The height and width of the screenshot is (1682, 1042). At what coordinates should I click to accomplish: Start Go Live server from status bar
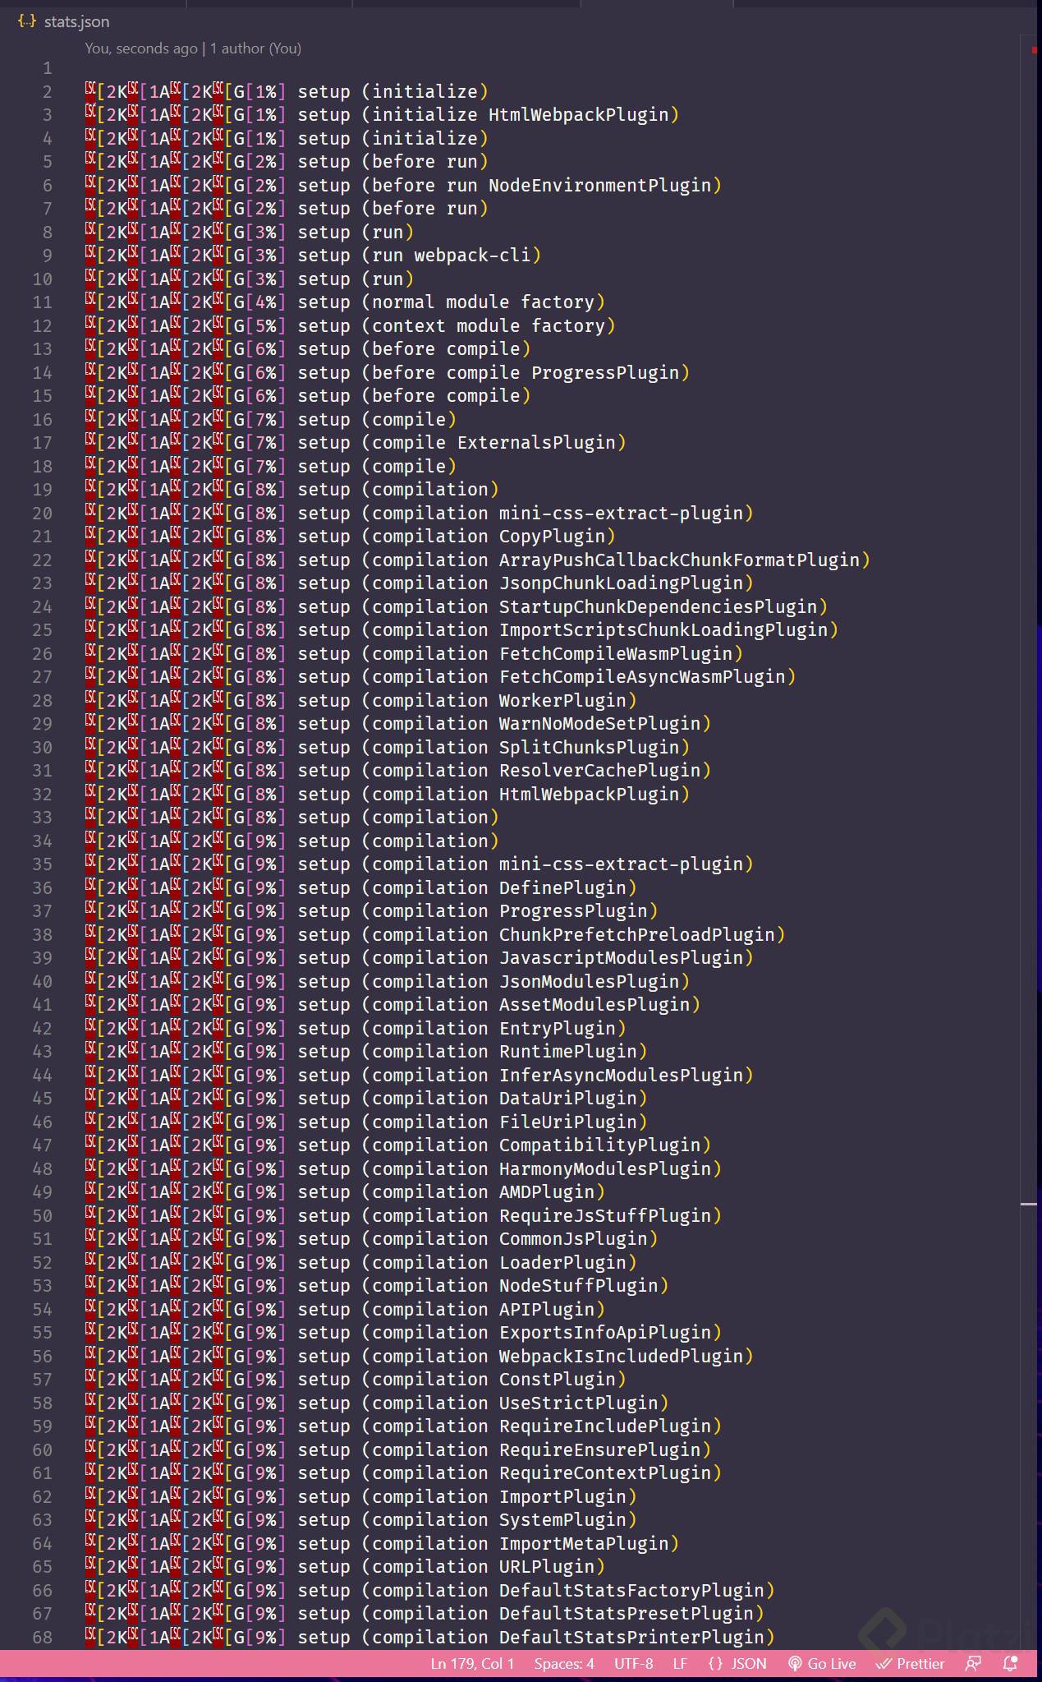pos(821,1664)
